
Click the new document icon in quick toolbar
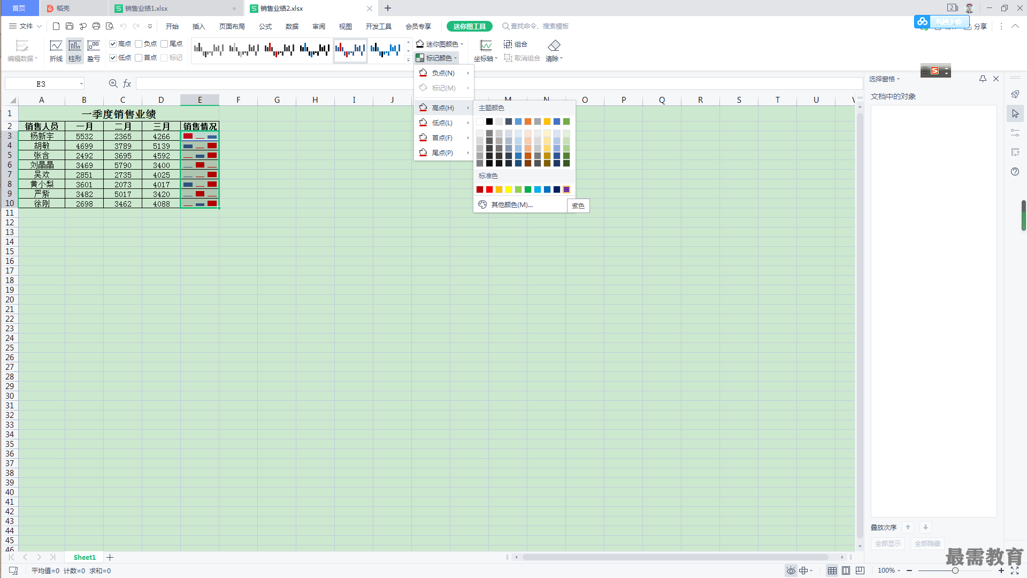coord(56,26)
